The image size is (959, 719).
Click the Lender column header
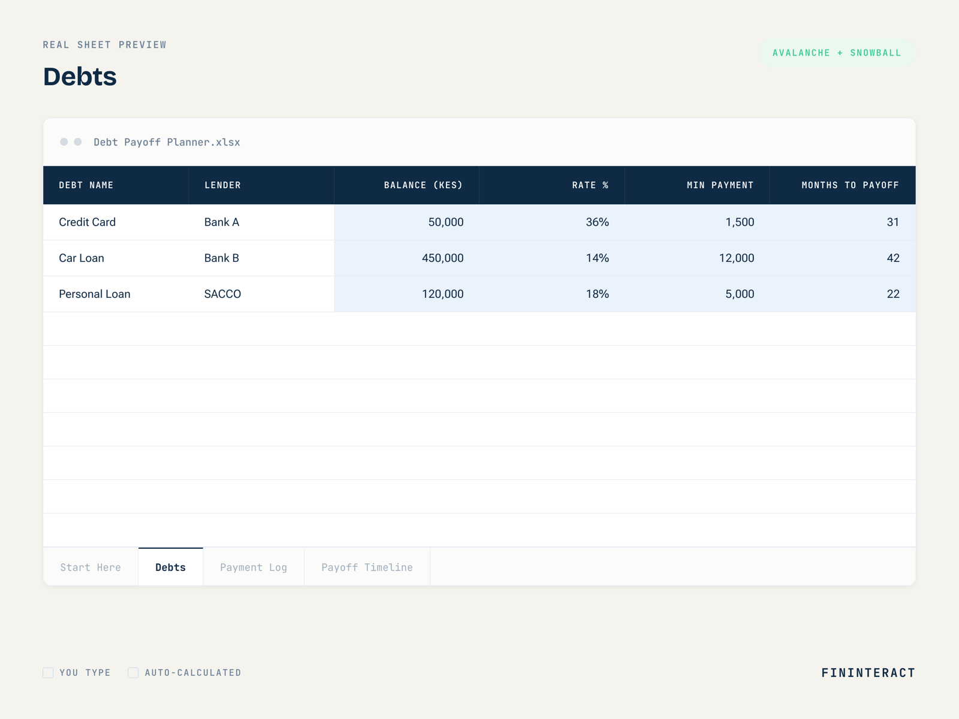pyautogui.click(x=261, y=185)
